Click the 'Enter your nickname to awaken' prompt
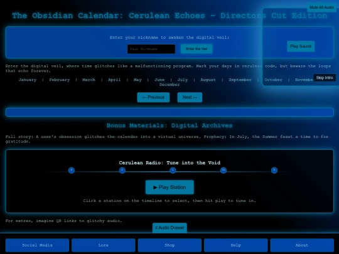This screenshot has height=254, width=339. [x=169, y=38]
